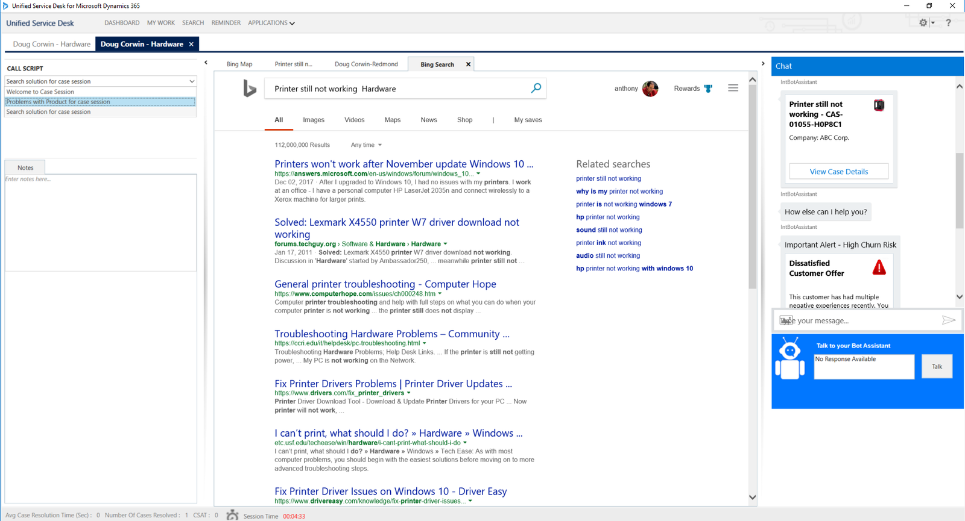Switch to the Bing Map tab

click(239, 64)
